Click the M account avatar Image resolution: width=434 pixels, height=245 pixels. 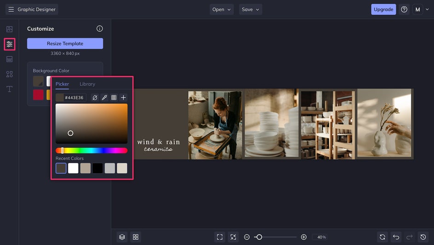pyautogui.click(x=417, y=9)
